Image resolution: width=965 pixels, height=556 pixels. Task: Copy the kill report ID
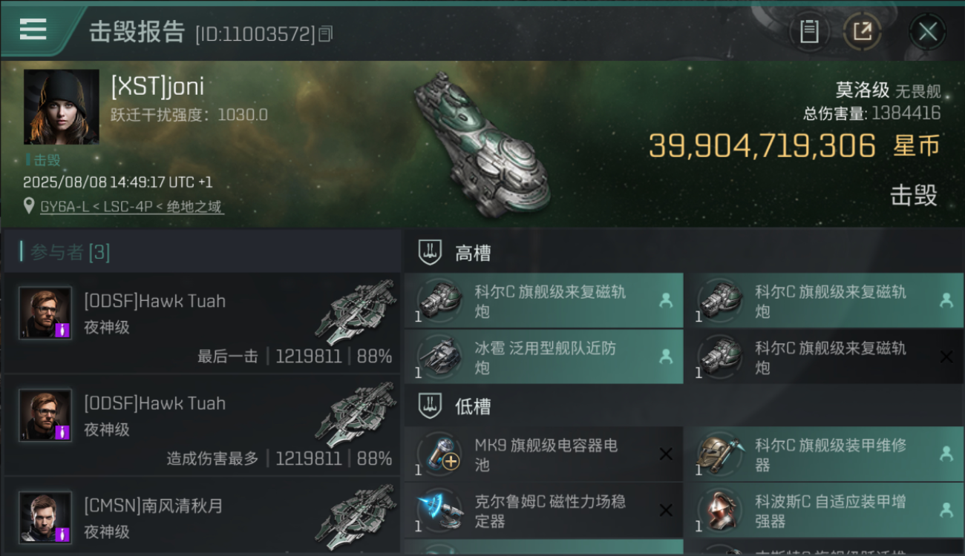(326, 33)
